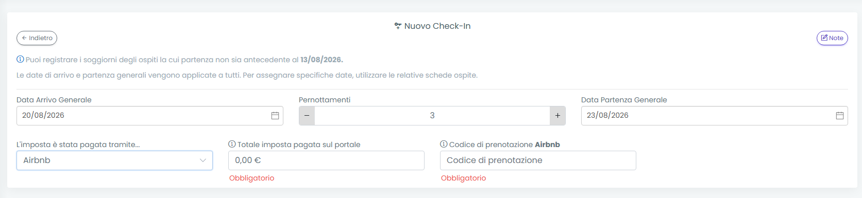Focus the Codice di prenotazione text field

point(538,160)
